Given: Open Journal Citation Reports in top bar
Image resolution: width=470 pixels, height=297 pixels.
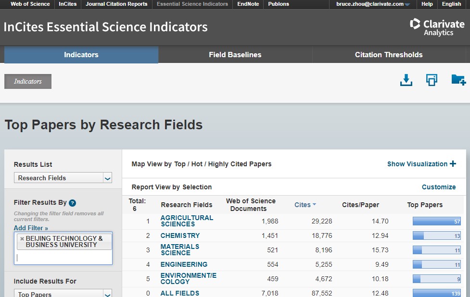Looking at the screenshot, I should [116, 4].
